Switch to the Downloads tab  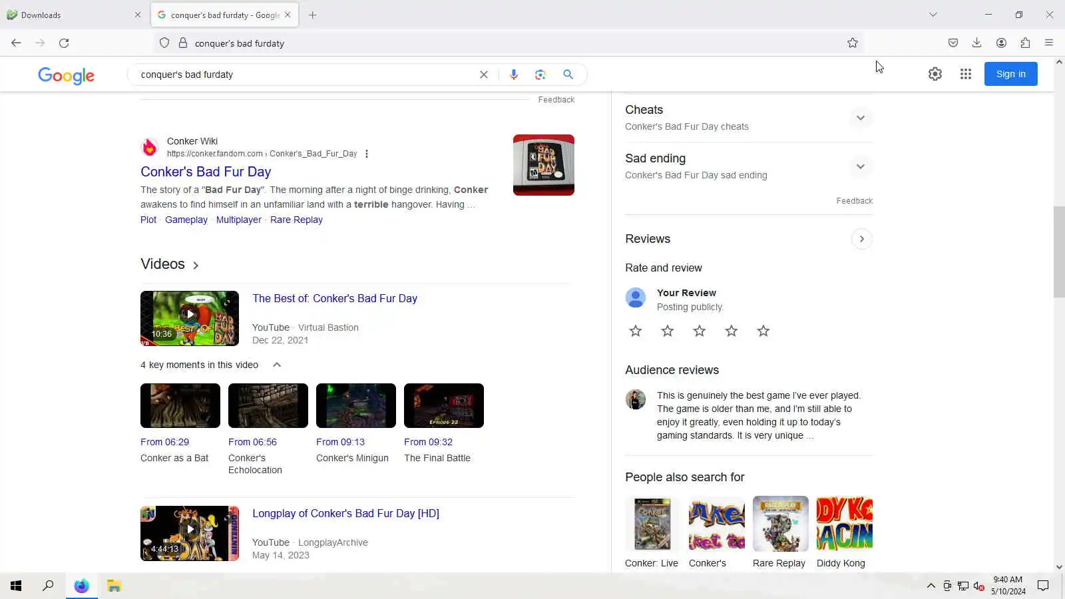click(73, 15)
